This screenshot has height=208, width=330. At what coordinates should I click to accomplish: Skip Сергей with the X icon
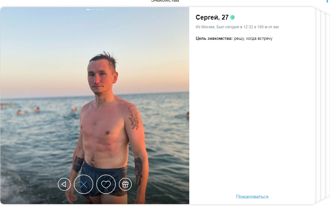click(84, 185)
